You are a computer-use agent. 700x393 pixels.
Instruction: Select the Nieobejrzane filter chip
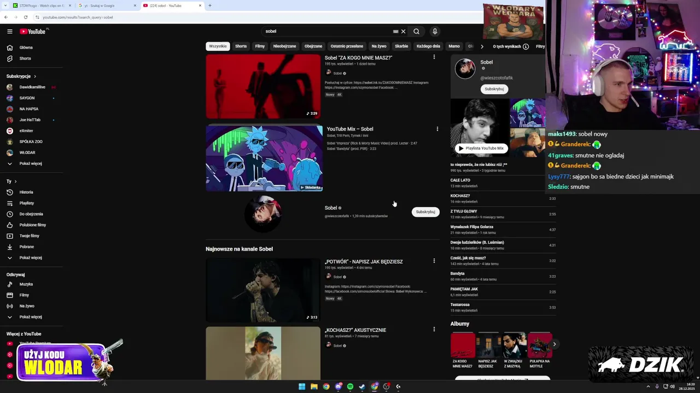pos(284,46)
